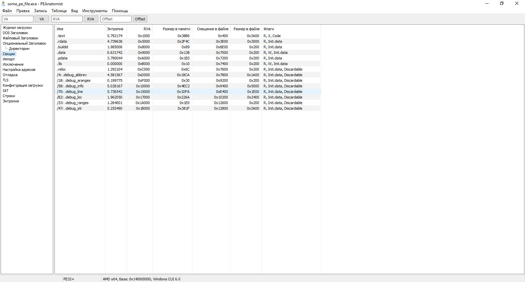Sort table by Энтропия column header
Screen dimensions: 525x282
(x=115, y=29)
